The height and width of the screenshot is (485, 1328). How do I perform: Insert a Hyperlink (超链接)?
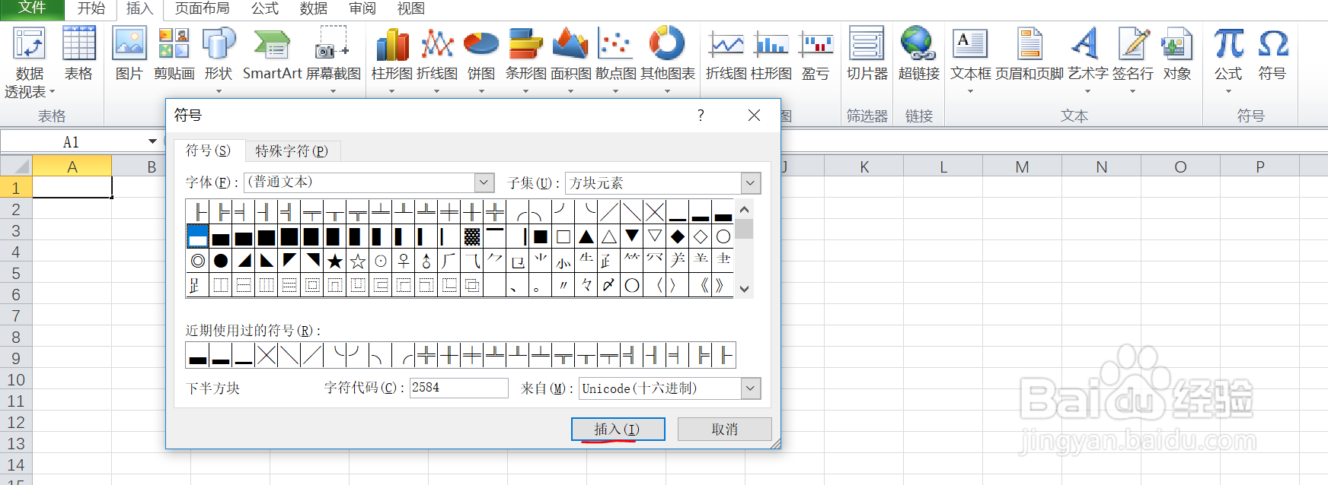(x=918, y=54)
